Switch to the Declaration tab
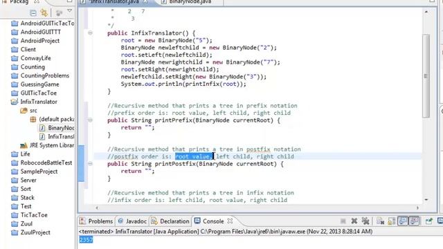Viewport: 443px width, 249px height. coord(170,221)
